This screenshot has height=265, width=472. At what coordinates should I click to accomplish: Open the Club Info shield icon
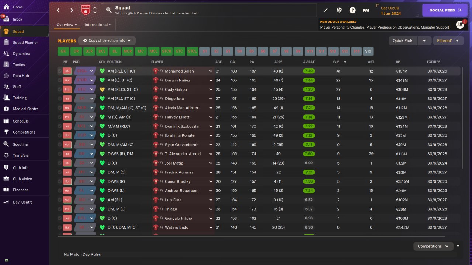tap(6, 167)
